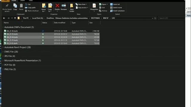Screen dimensions: 191x107
Task: Create a New folder
Action: click(x=72, y=8)
